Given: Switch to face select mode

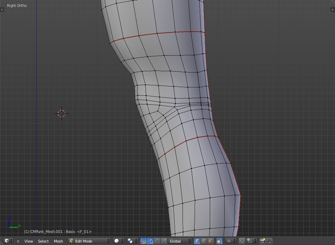Looking at the screenshot, I should click(211, 241).
